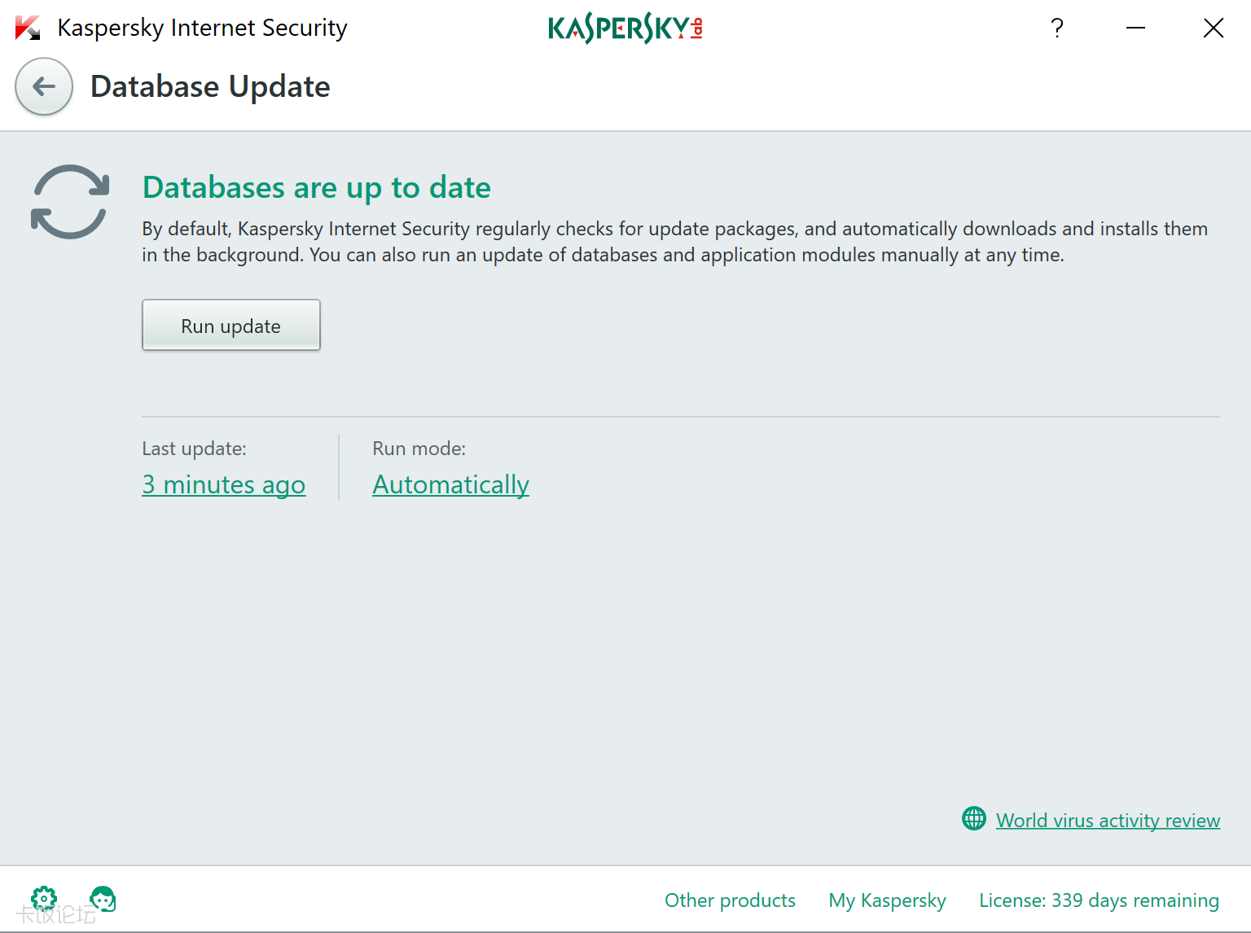Open Support via the headset agent icon
The height and width of the screenshot is (933, 1251).
(x=103, y=899)
